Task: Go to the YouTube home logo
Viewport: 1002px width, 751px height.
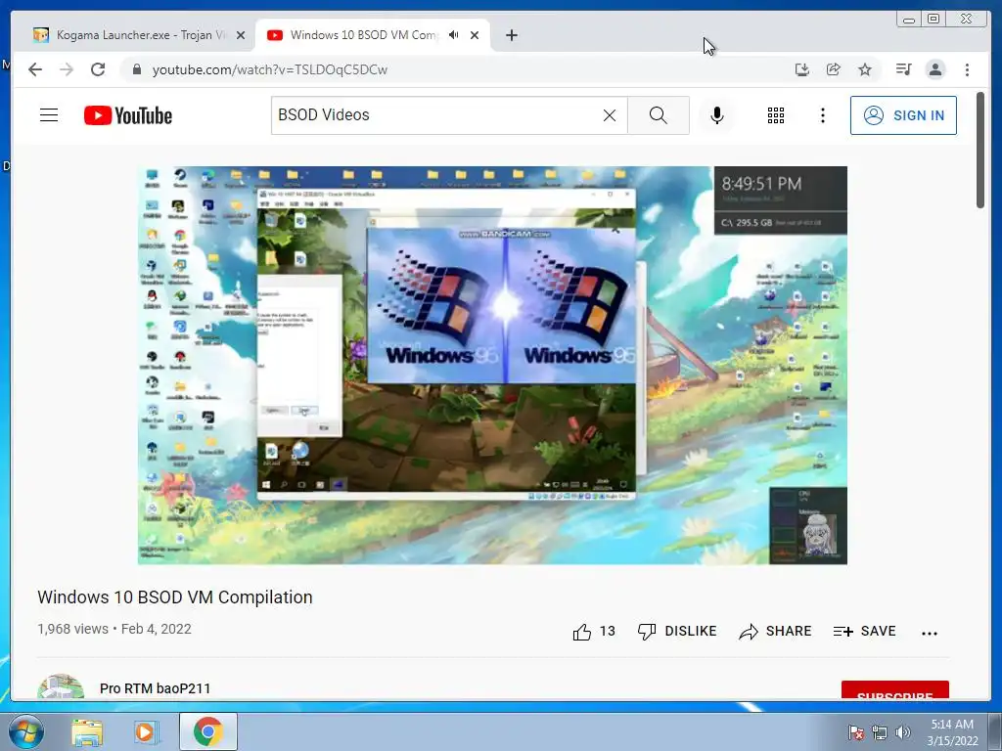Action: pos(128,115)
